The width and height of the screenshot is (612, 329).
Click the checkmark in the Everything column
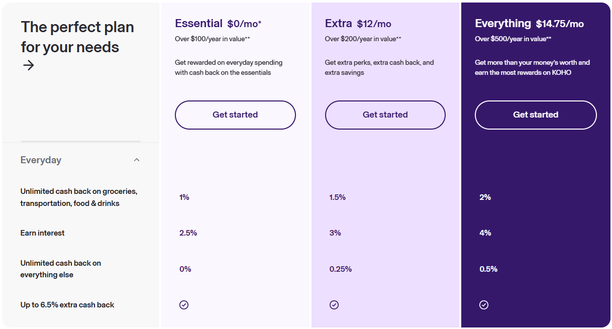coord(484,304)
